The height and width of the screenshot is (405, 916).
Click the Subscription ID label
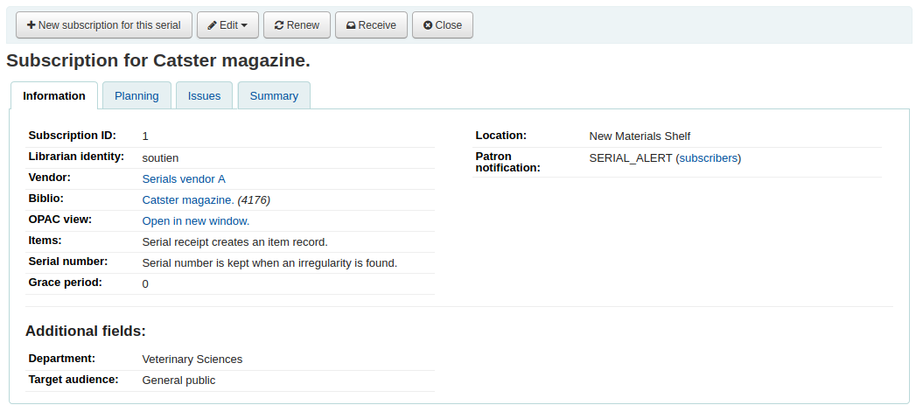tap(73, 136)
